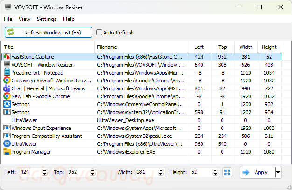292x190 pixels.
Task: Click the Windows Input Experience row icon
Action: [x=7, y=128]
